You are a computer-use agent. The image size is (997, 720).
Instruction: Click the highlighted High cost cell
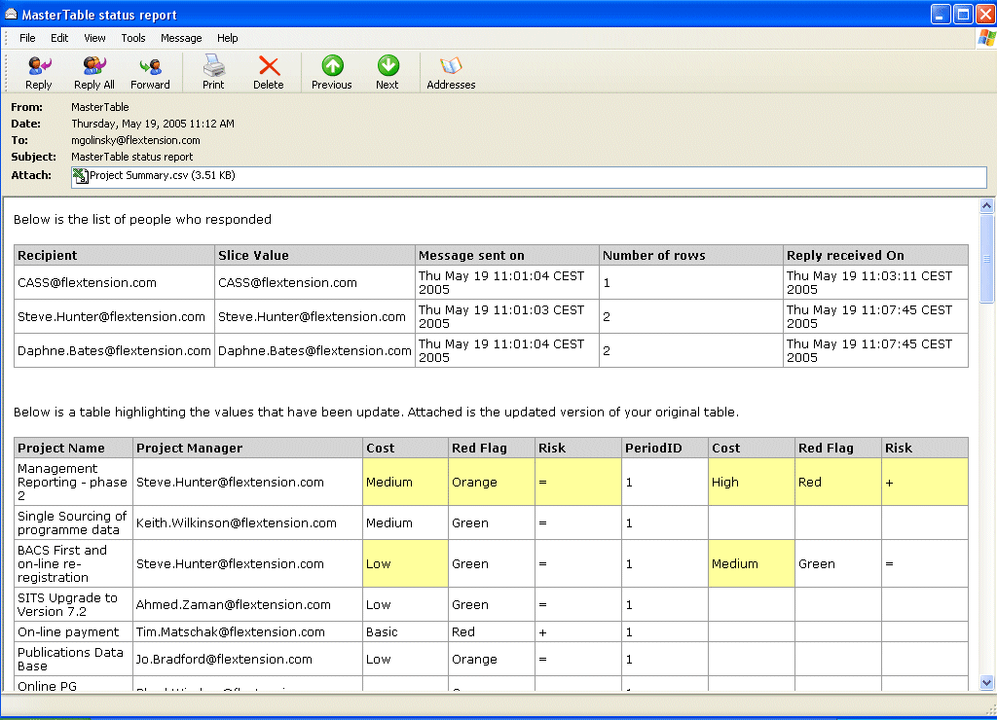pyautogui.click(x=751, y=483)
